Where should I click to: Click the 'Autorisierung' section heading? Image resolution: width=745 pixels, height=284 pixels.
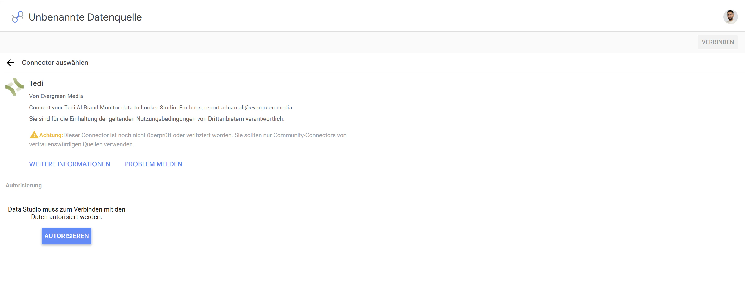(23, 186)
